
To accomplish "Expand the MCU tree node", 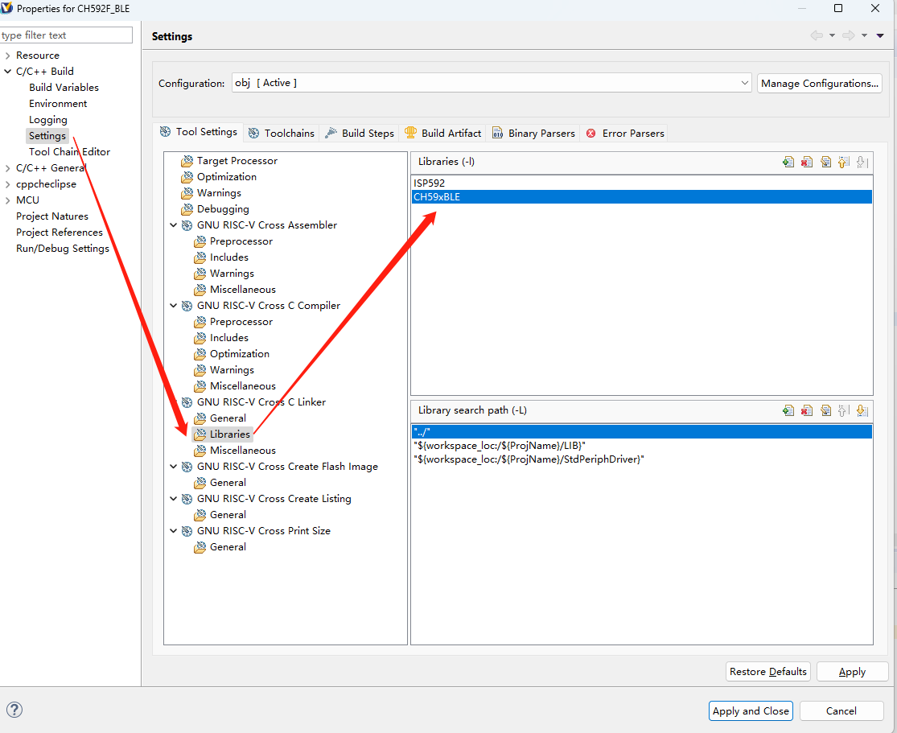I will 7,200.
